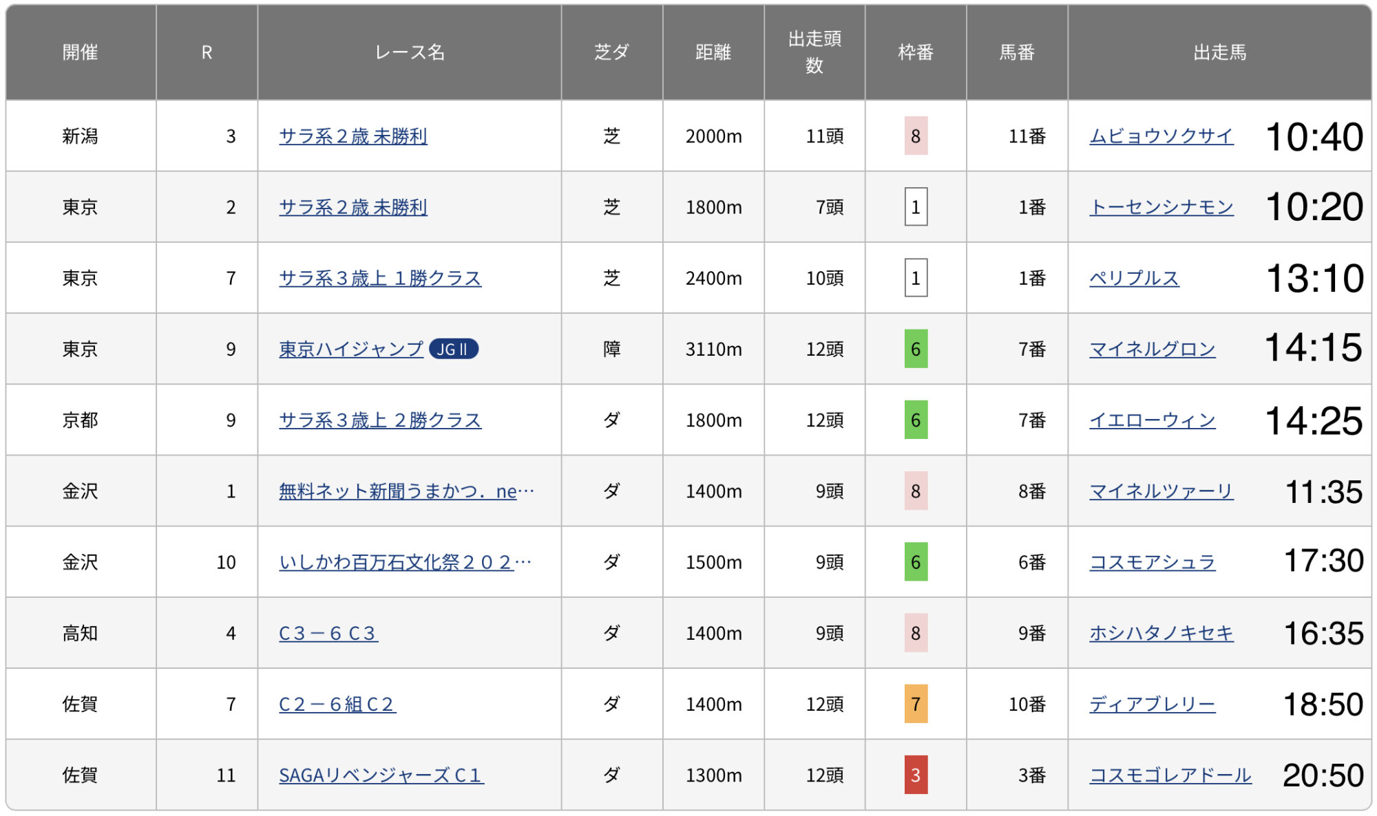Click the green frame 6 badge for マイネルグロン
This screenshot has height=816, width=1377.
(915, 350)
